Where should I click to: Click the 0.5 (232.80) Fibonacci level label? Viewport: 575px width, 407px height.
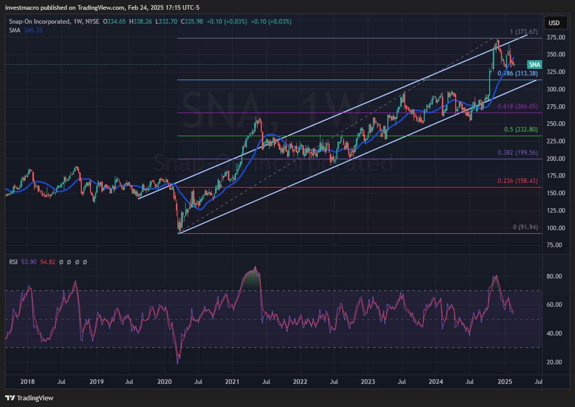[x=520, y=129]
